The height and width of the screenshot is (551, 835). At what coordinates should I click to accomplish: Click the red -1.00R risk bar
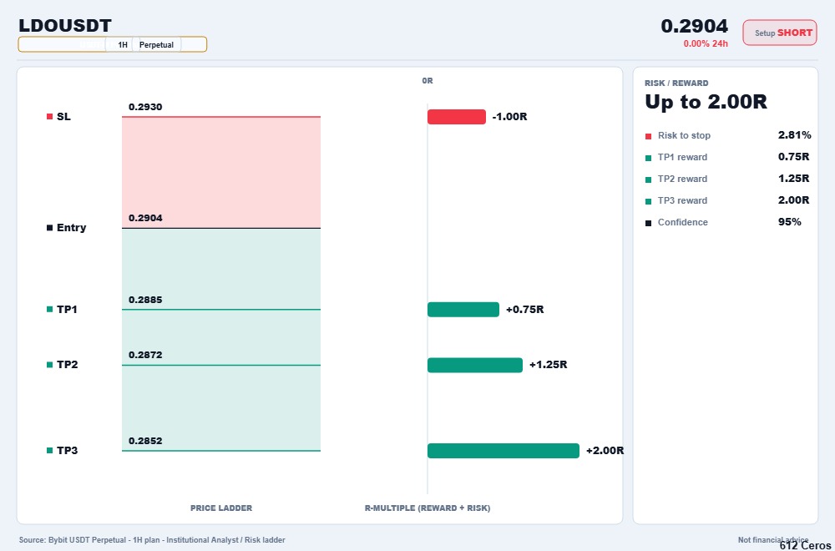pyautogui.click(x=457, y=117)
